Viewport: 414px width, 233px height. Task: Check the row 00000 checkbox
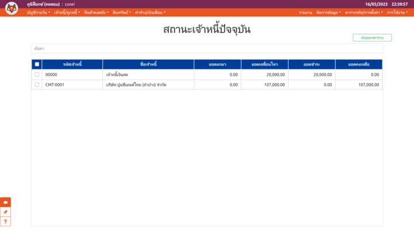pos(37,74)
